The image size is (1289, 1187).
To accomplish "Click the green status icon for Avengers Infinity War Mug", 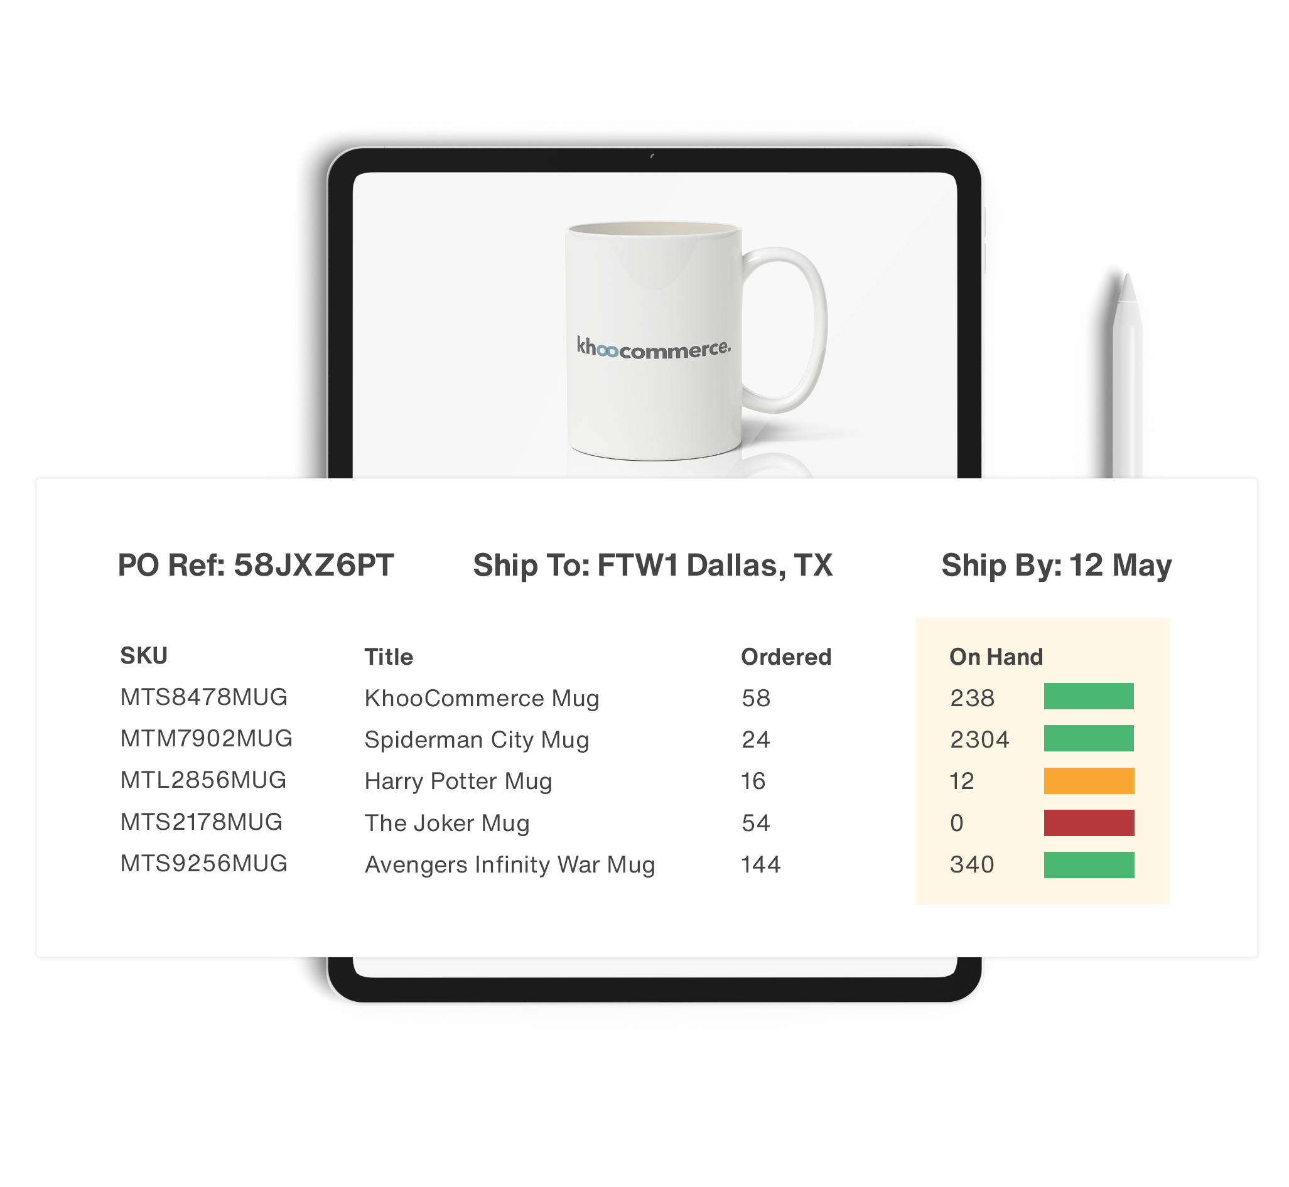I will [1086, 864].
